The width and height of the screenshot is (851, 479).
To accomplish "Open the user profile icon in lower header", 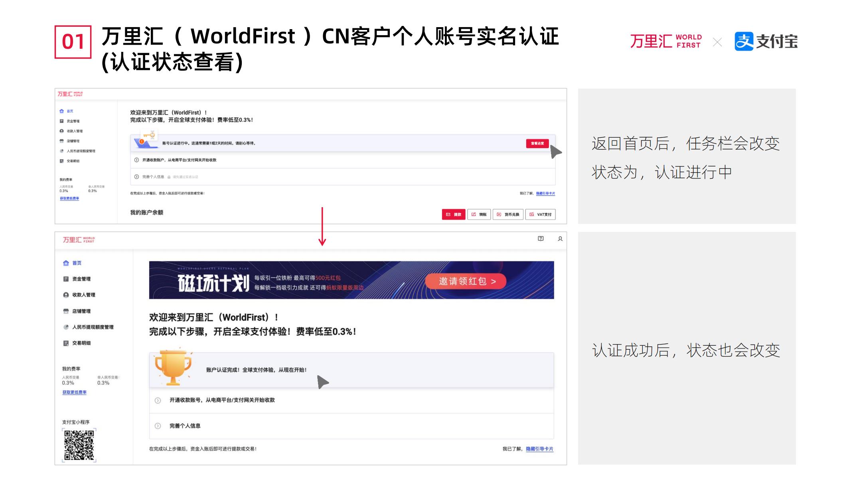I will (560, 239).
